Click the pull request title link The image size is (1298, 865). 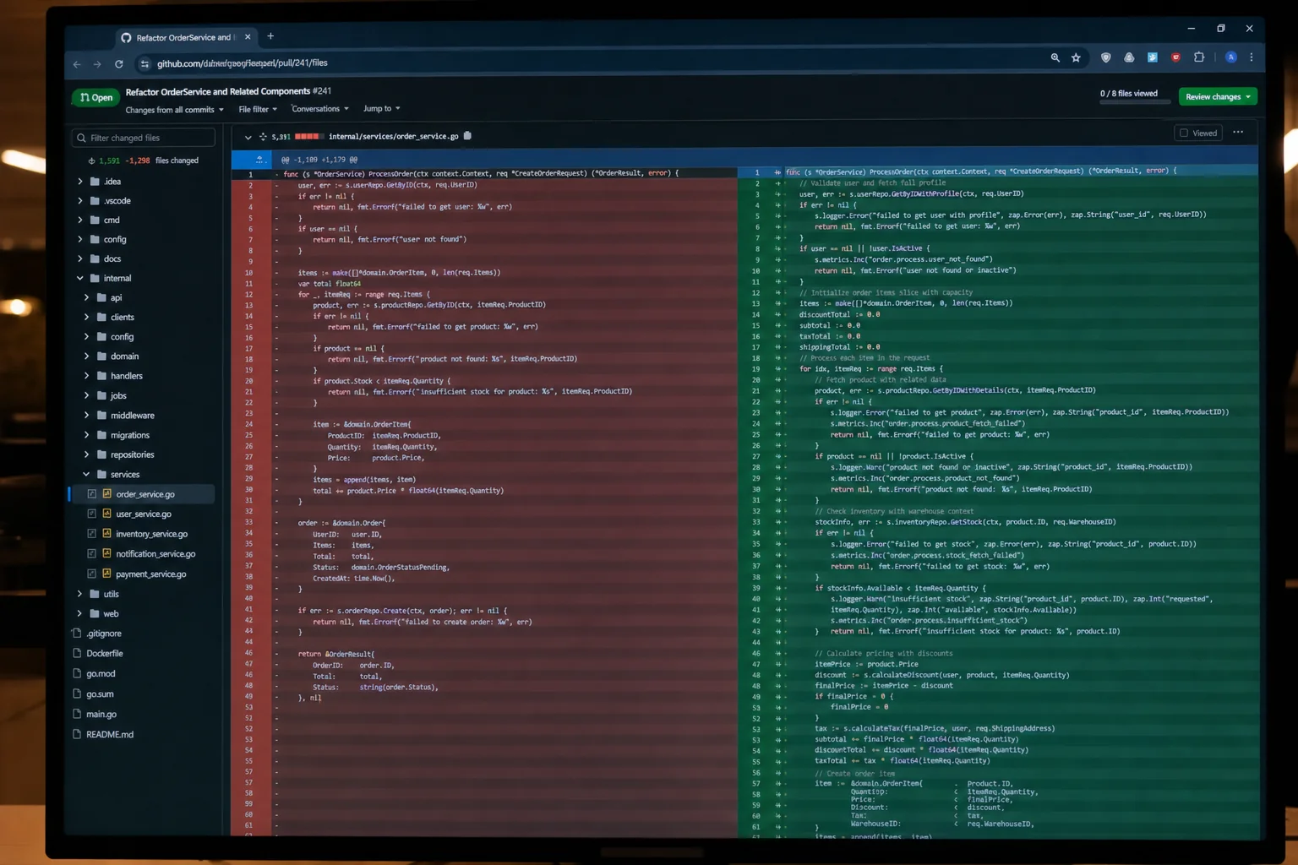click(x=218, y=92)
